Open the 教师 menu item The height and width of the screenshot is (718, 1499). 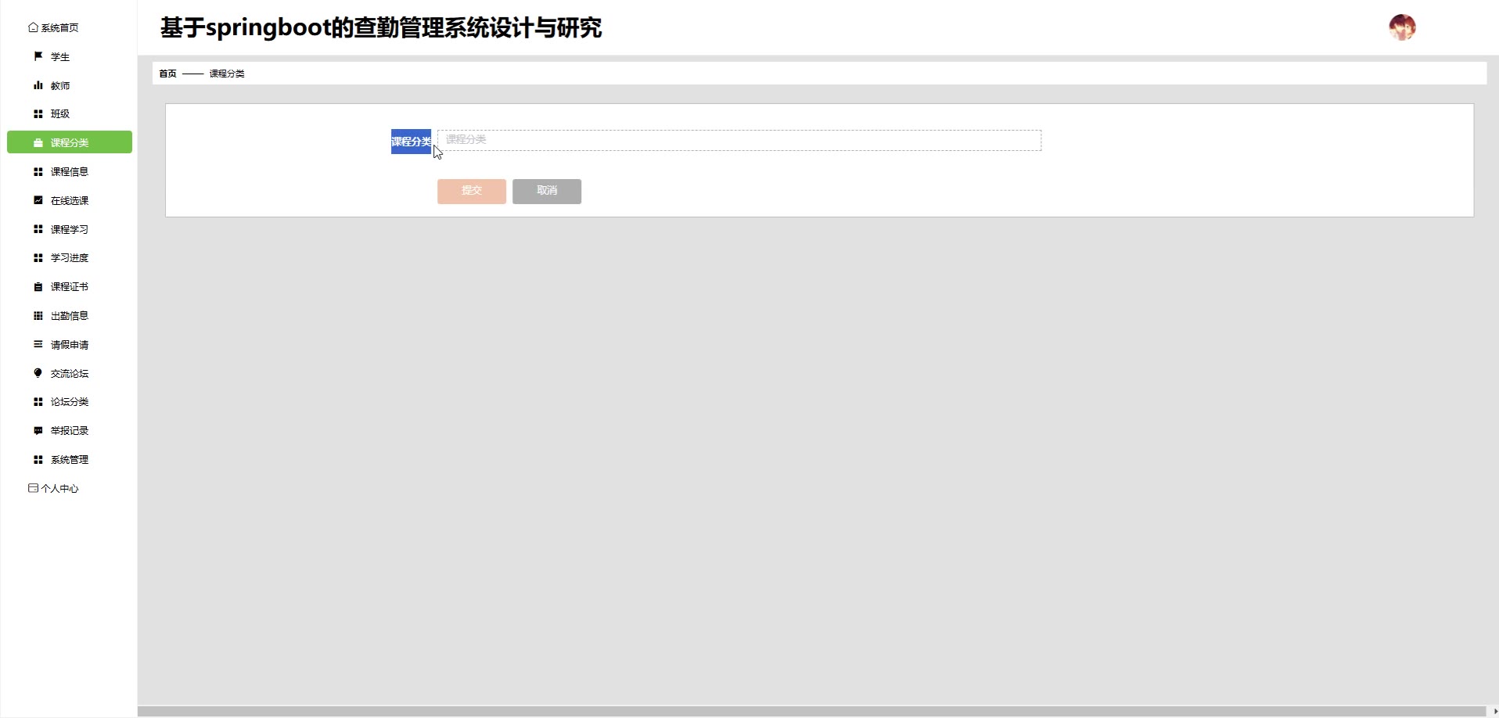pos(60,85)
